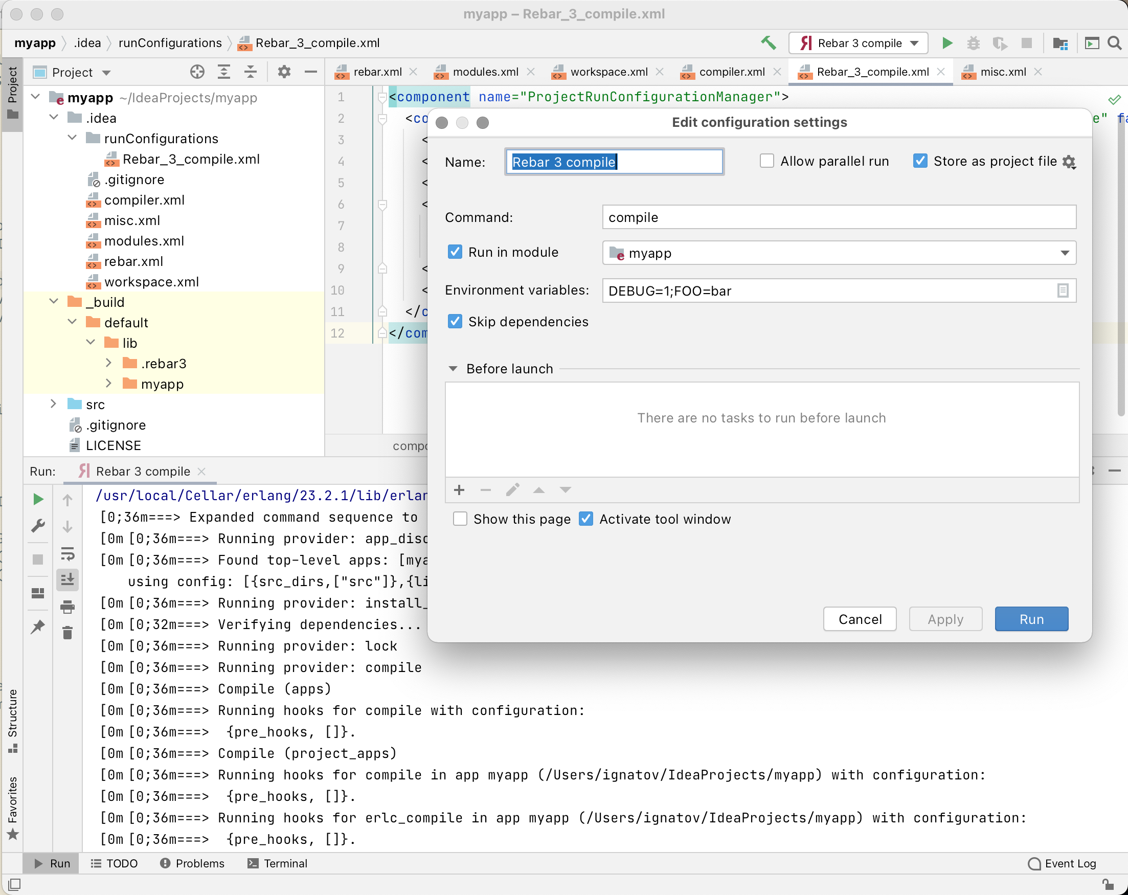
Task: Expand the src folder in project tree
Action: (53, 404)
